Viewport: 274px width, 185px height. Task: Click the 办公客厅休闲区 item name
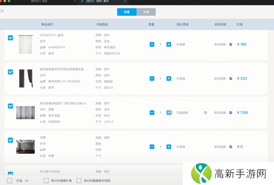(50, 172)
